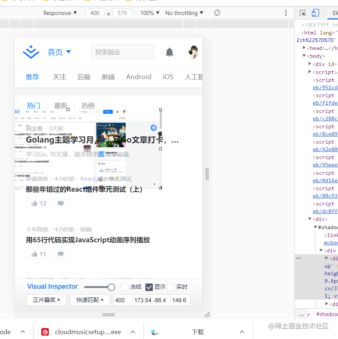Edit the Visual Inspector 400 width field

tap(123, 300)
